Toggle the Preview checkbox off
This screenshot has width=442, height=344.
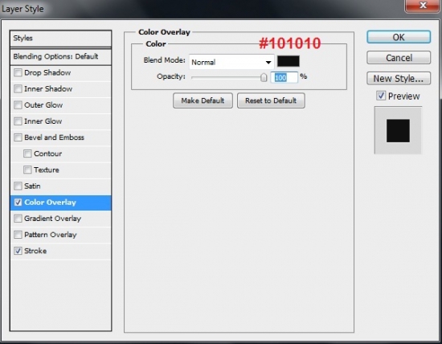[x=381, y=96]
